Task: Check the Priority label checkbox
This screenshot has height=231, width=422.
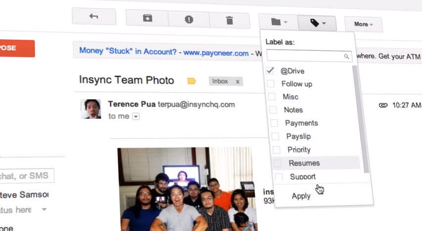Action: [276, 149]
